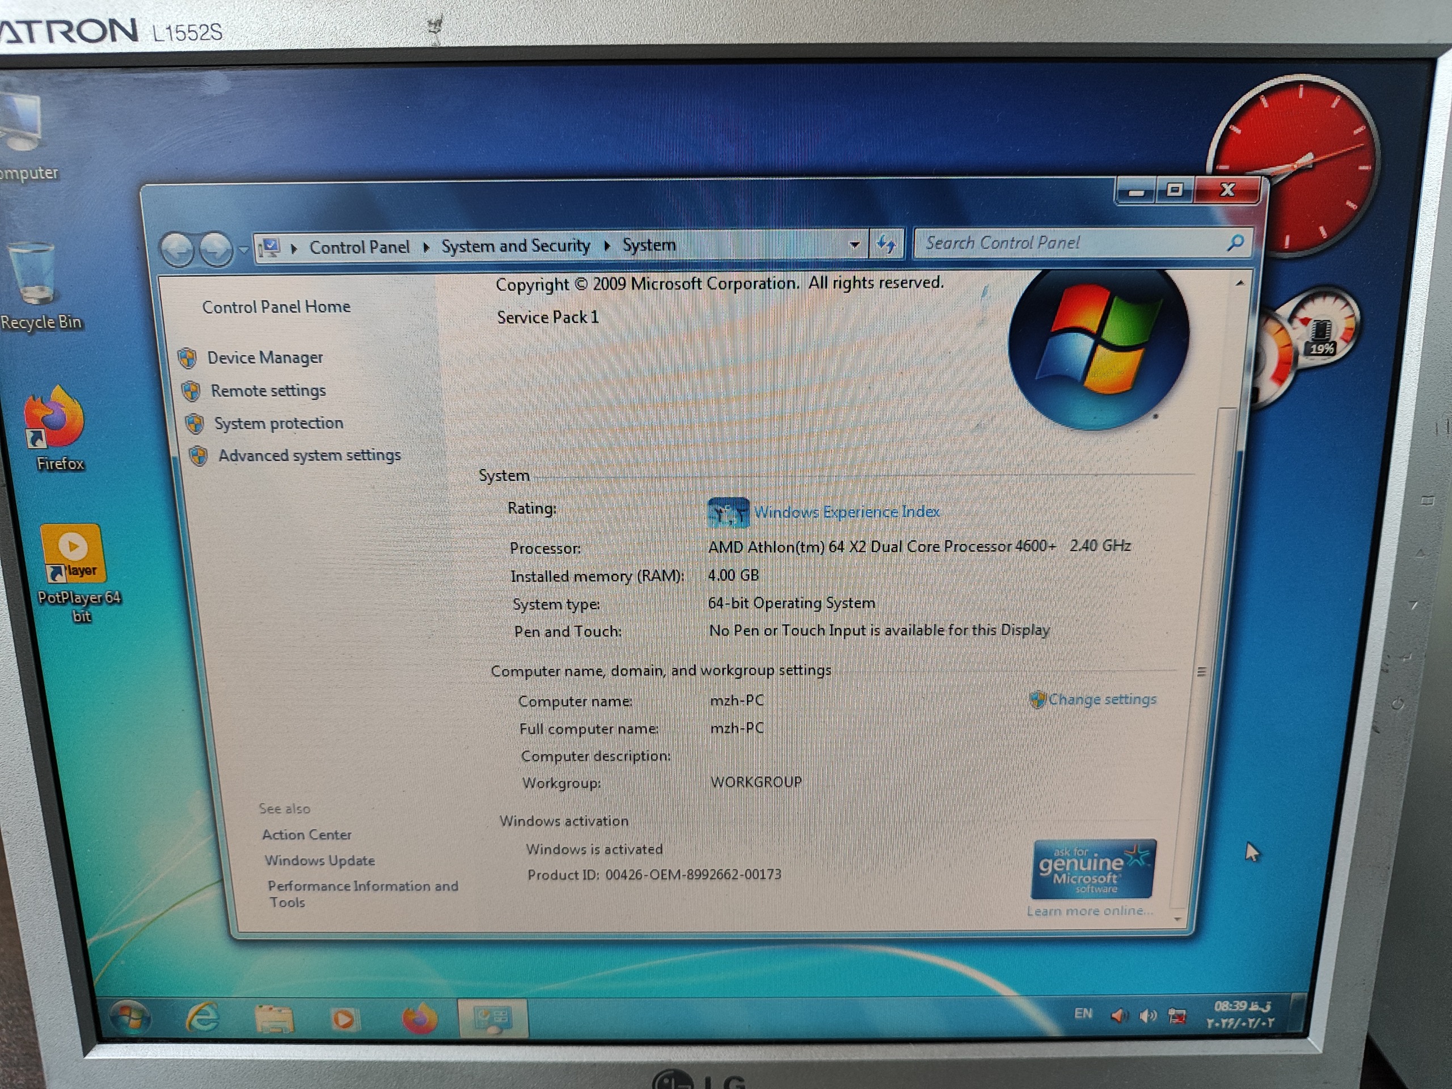Click the volume speaker tray icon
The width and height of the screenshot is (1452, 1089).
tap(1147, 1016)
